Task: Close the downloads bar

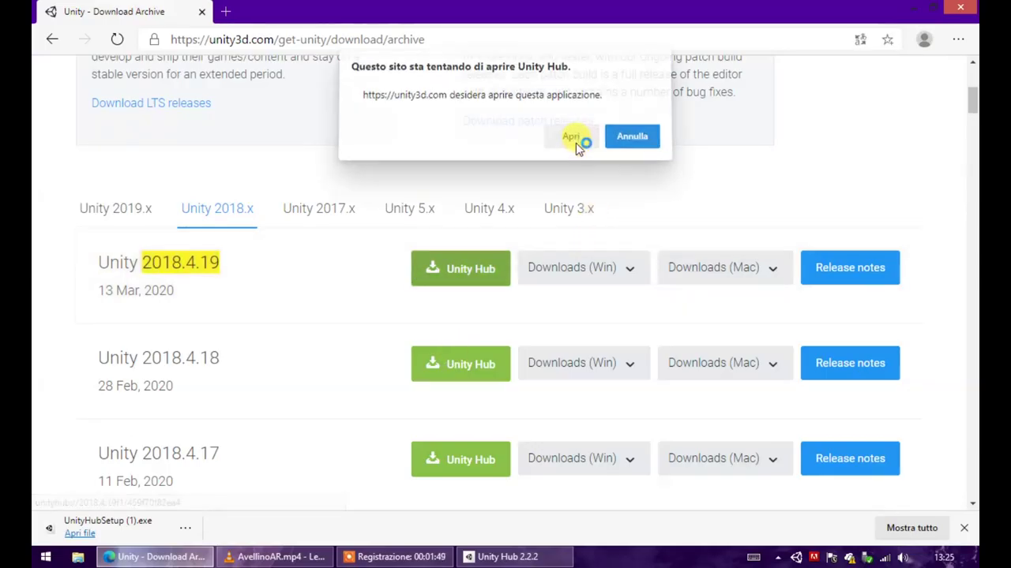Action: [x=964, y=528]
